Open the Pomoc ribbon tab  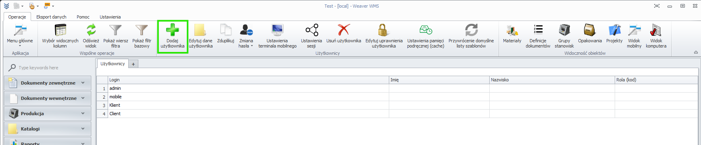83,17
